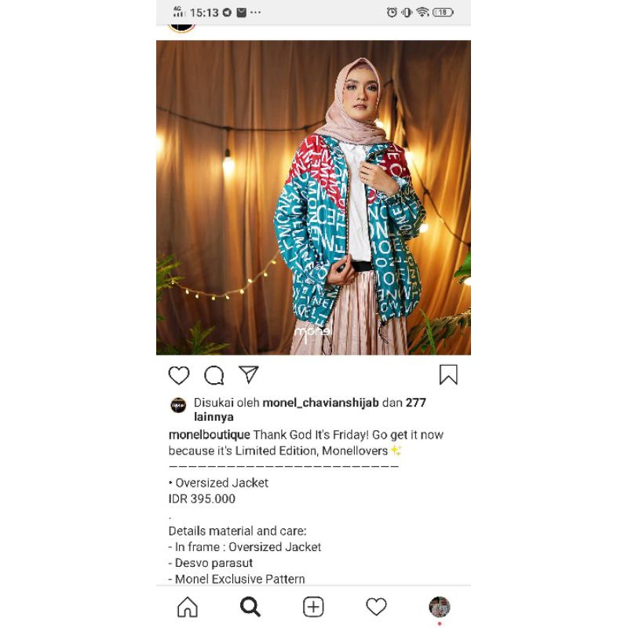Viewport: 628px width, 628px height.
Task: Open the monel_chavianshijab profile link
Action: pos(320,403)
